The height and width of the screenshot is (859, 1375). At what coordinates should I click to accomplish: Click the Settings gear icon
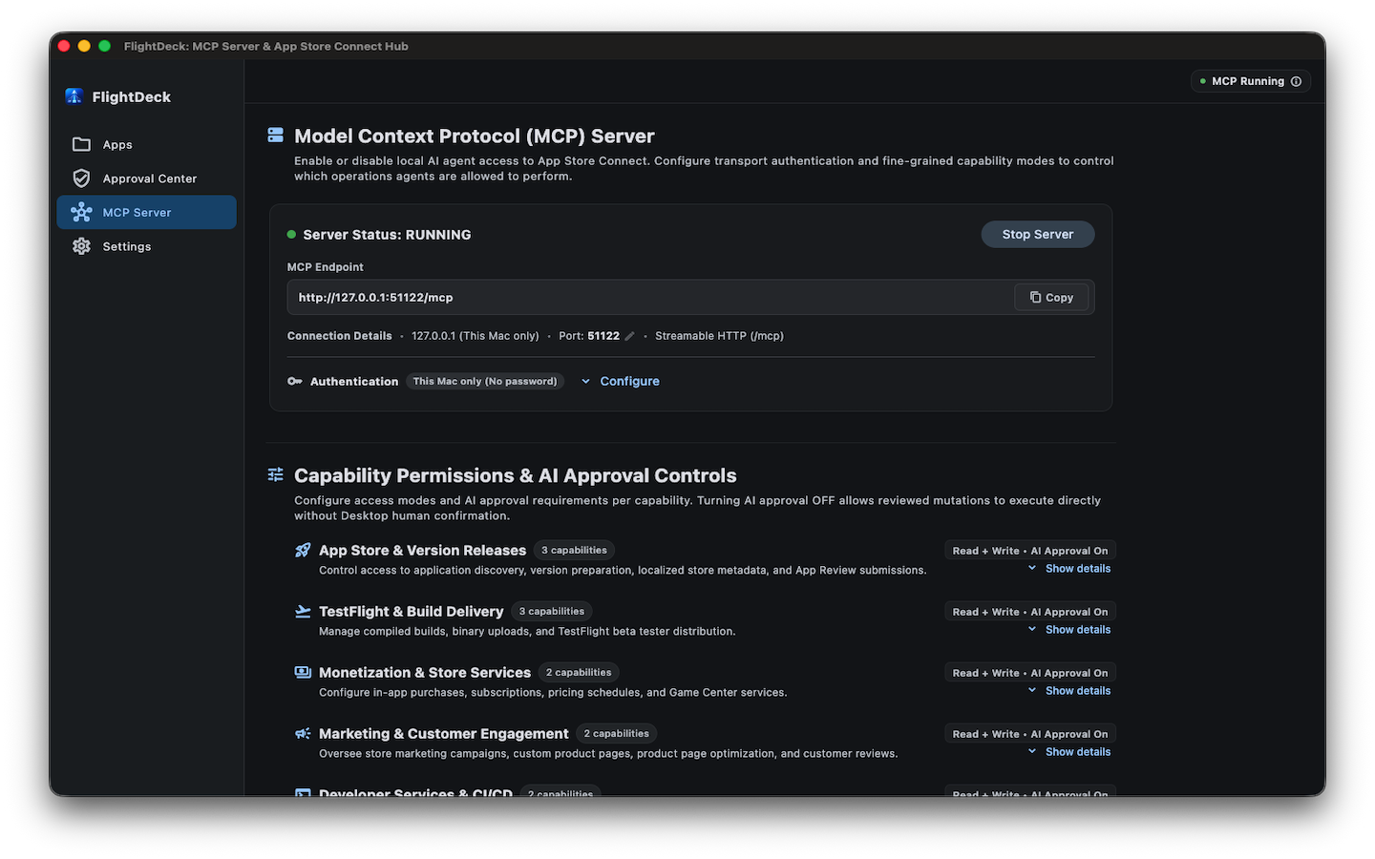81,246
